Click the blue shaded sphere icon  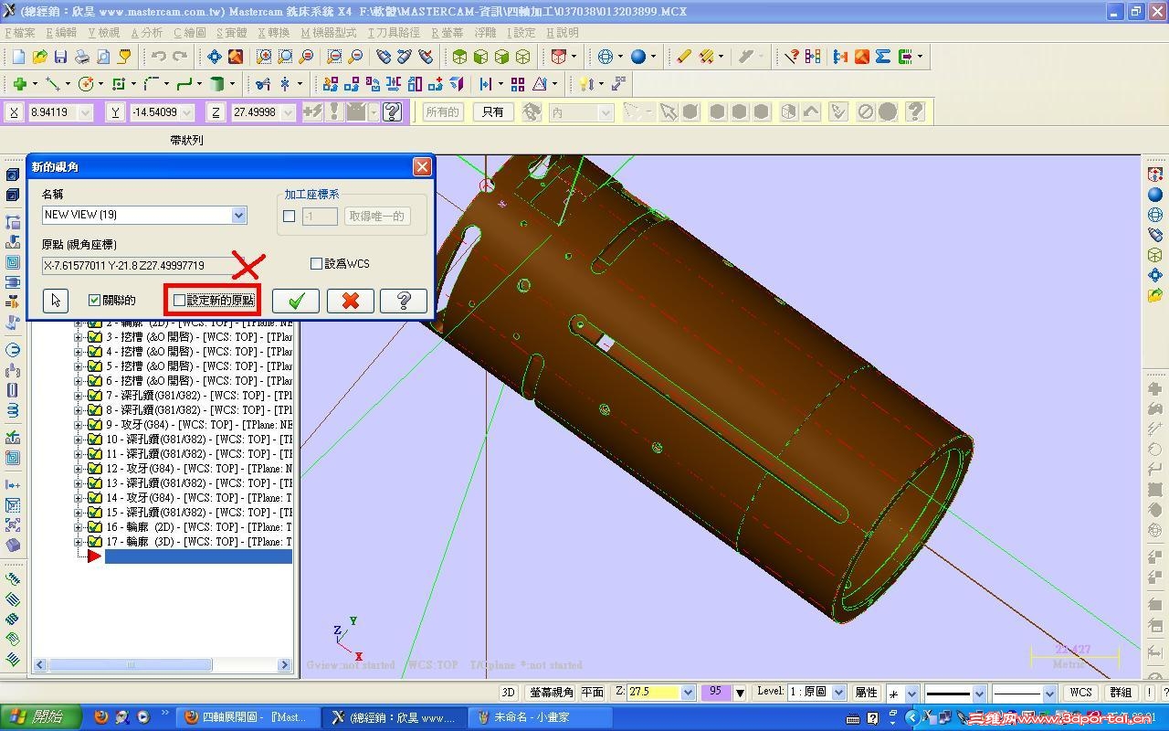[638, 57]
